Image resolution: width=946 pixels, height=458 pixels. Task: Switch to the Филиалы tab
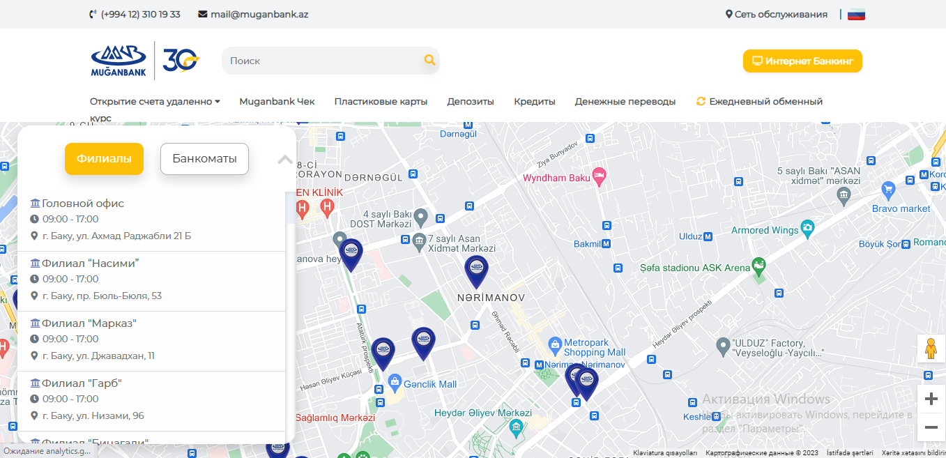point(104,159)
